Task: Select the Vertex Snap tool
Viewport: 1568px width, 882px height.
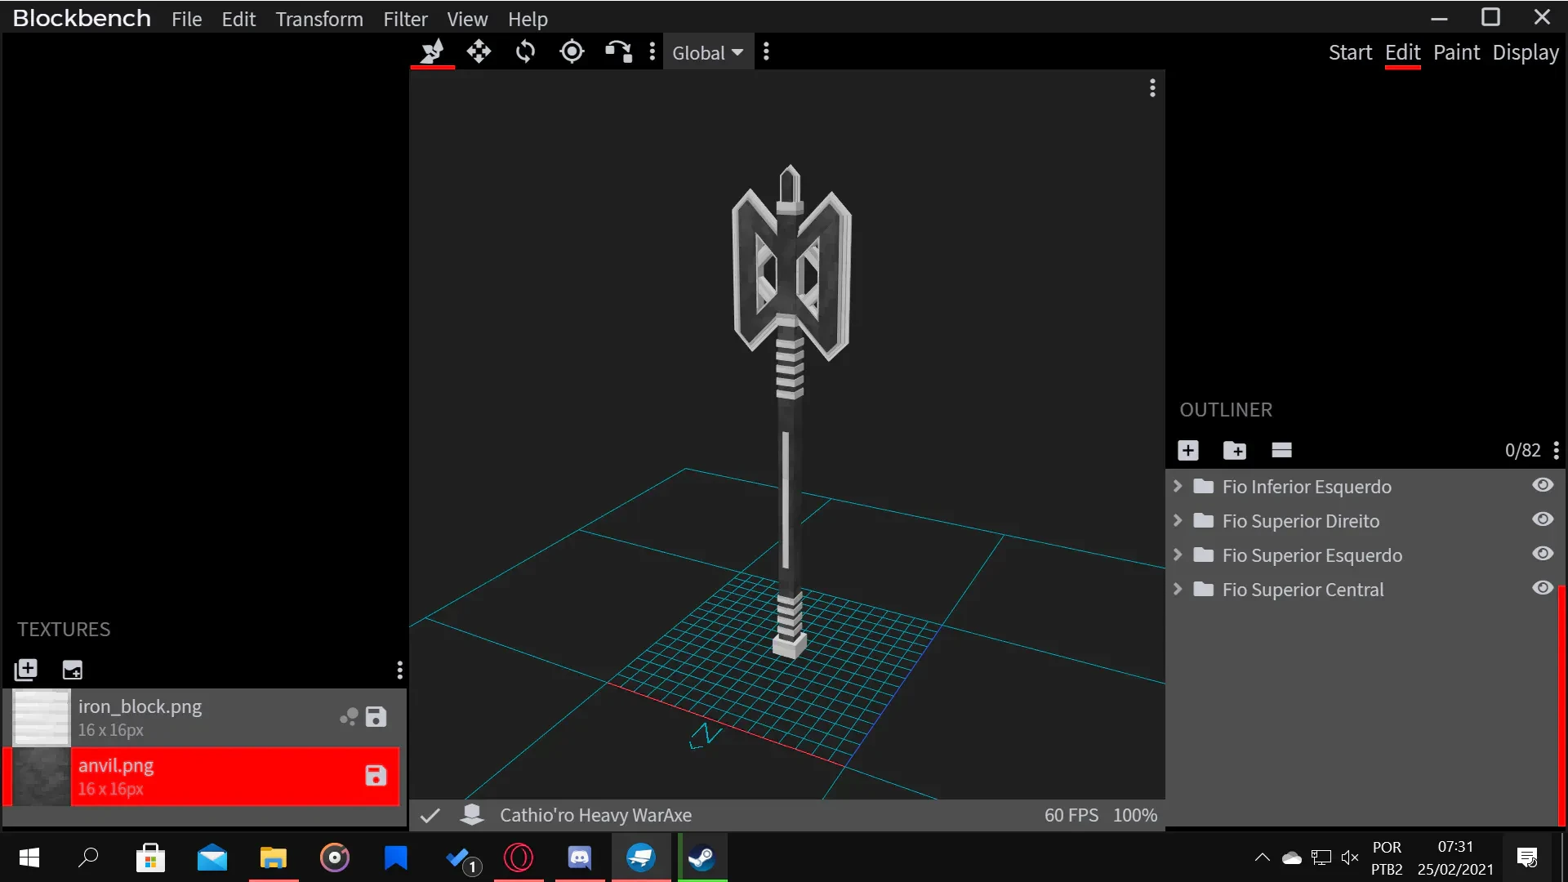Action: point(618,52)
